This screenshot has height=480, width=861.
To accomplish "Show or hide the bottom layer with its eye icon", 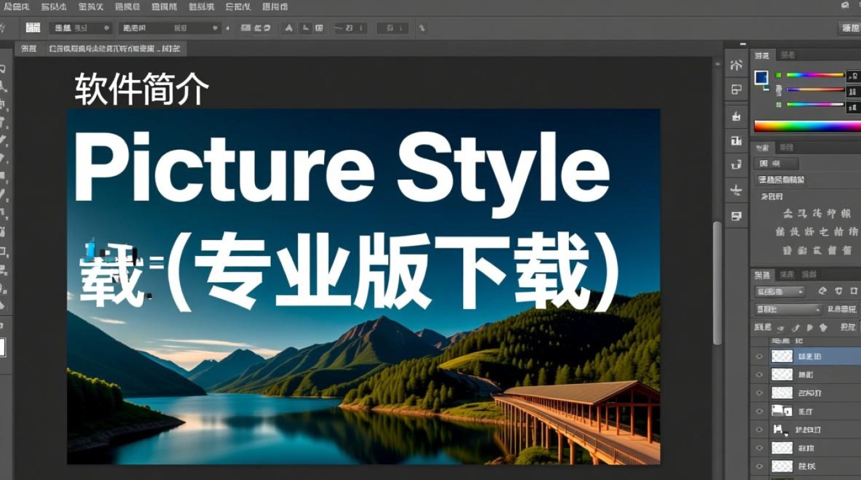I will (x=760, y=466).
